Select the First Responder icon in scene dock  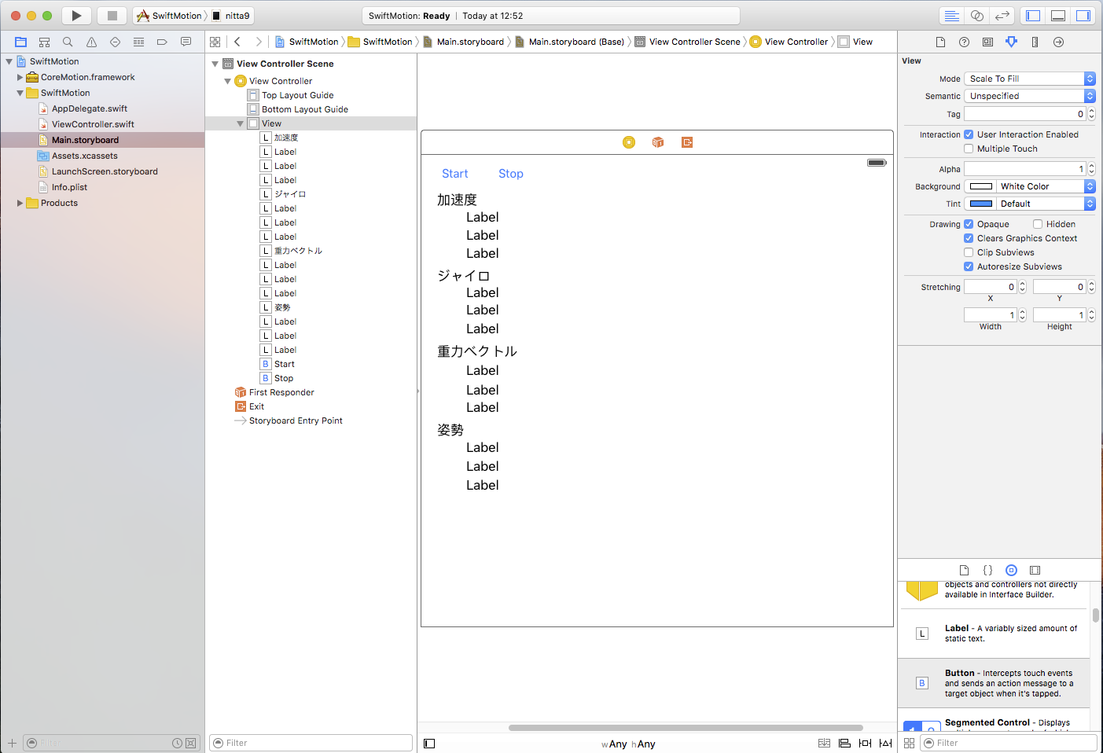click(x=658, y=142)
